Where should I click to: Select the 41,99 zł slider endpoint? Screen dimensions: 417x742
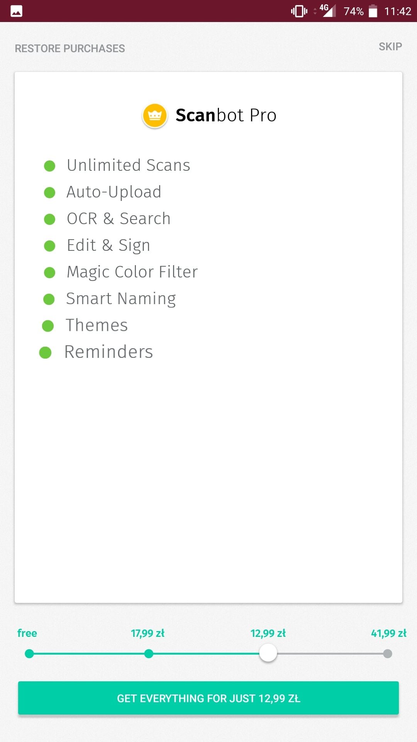(388, 654)
